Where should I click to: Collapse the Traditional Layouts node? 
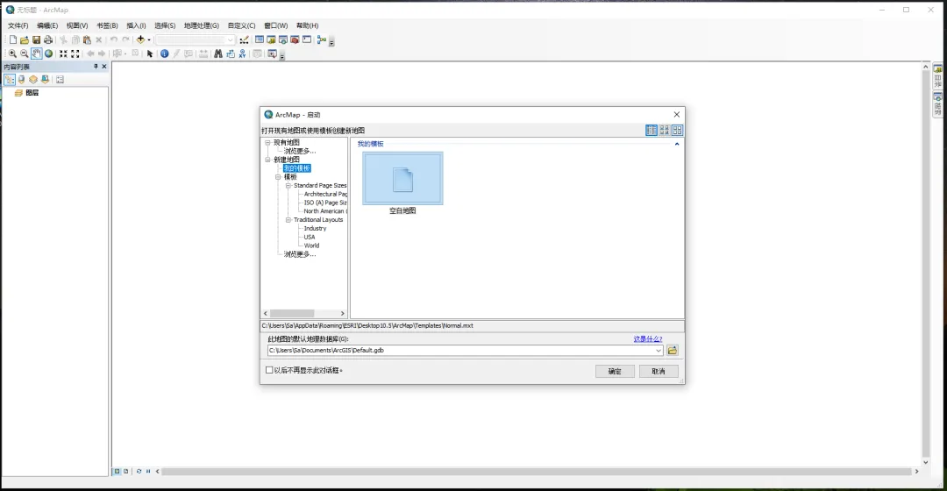point(288,220)
